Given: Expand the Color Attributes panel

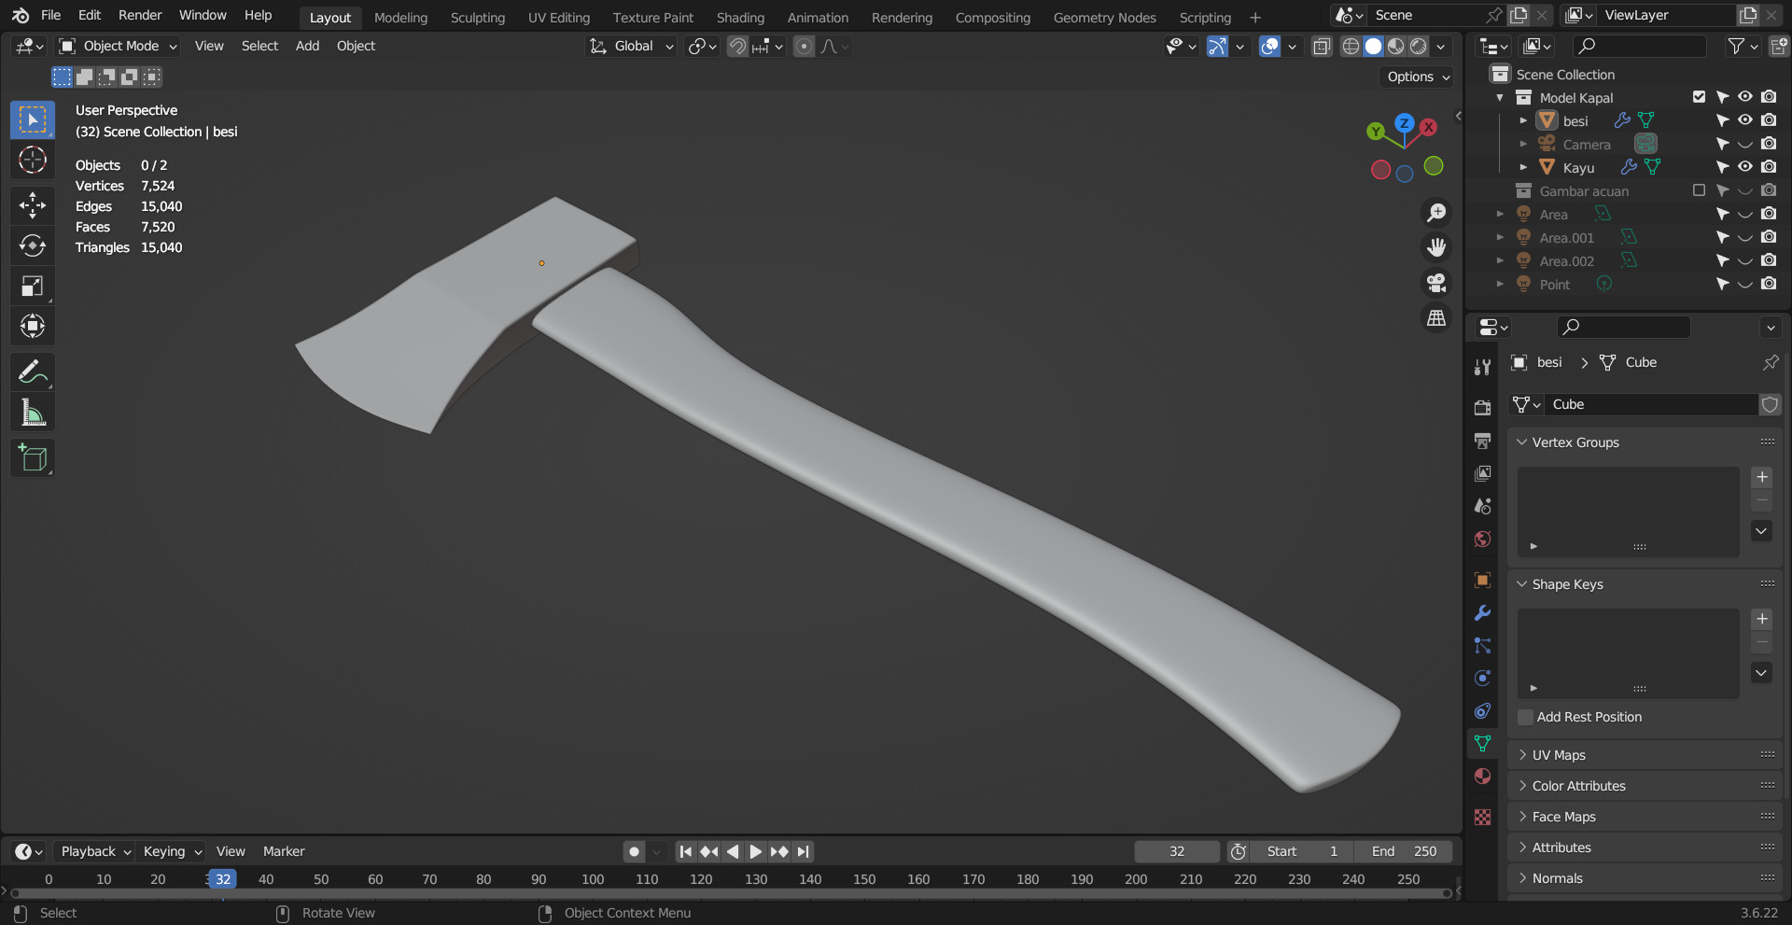Looking at the screenshot, I should (1645, 786).
